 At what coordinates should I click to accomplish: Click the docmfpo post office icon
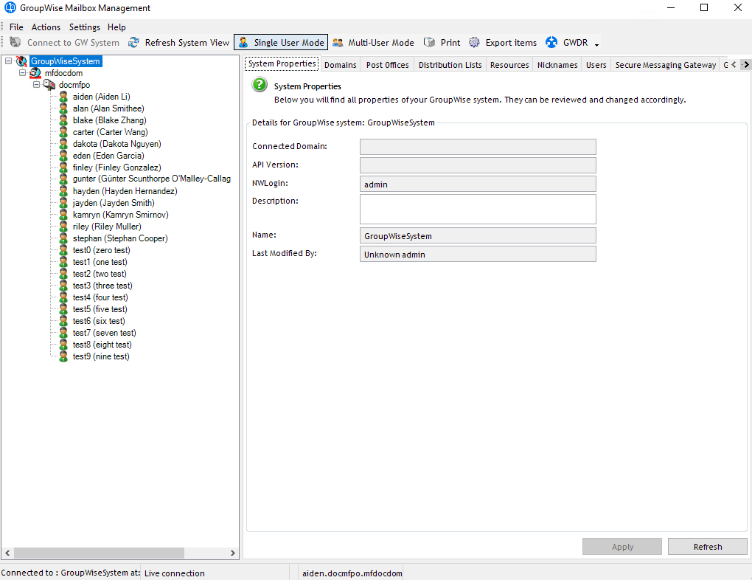pos(49,85)
